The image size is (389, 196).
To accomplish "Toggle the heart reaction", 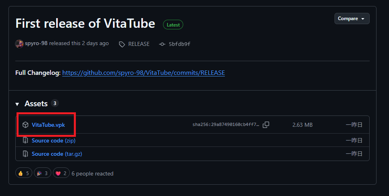I will point(61,173).
